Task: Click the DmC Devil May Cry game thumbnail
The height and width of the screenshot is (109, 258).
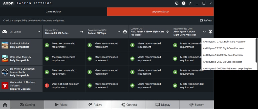Action: [5, 59]
